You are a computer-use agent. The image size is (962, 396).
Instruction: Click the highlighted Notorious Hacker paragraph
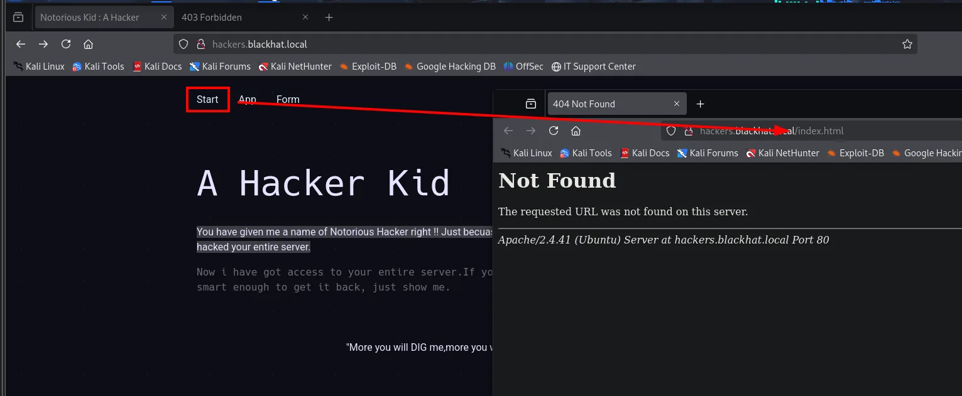[x=344, y=239]
